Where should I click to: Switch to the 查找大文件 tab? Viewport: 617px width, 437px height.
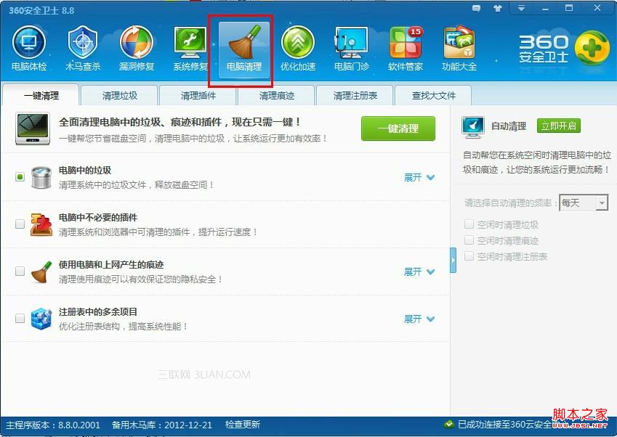[433, 96]
